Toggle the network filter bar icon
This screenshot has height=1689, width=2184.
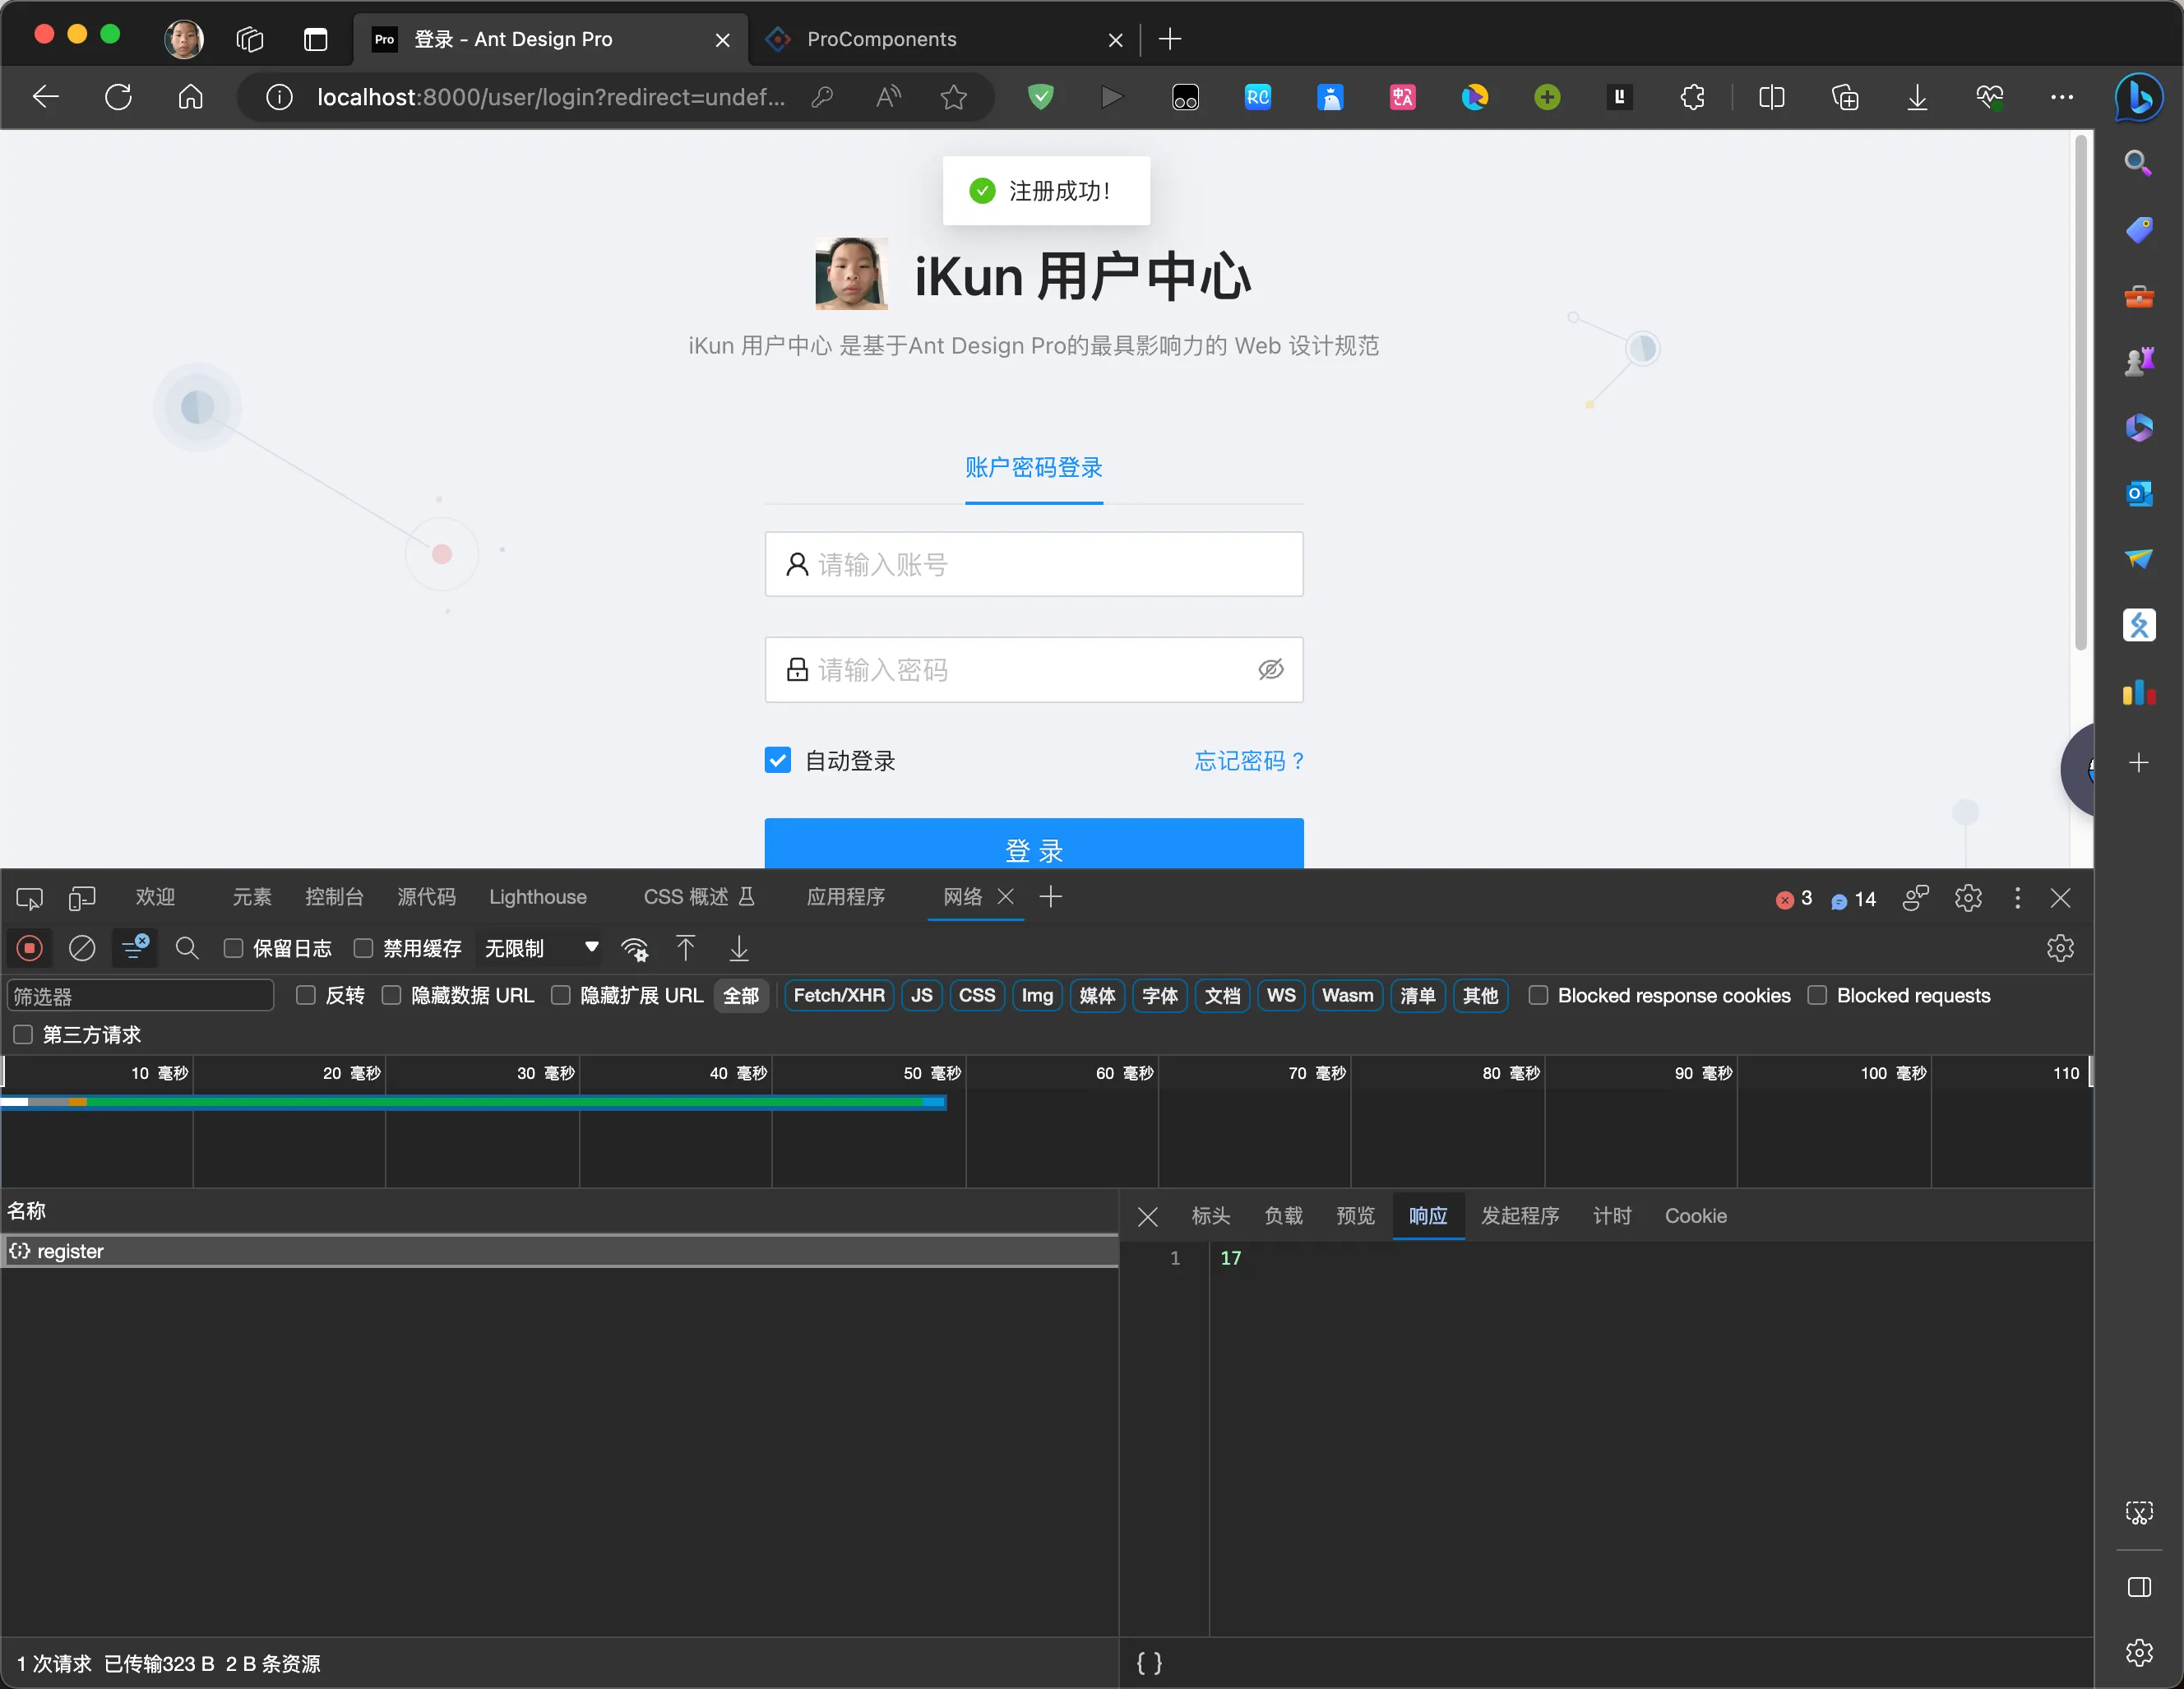click(x=134, y=948)
